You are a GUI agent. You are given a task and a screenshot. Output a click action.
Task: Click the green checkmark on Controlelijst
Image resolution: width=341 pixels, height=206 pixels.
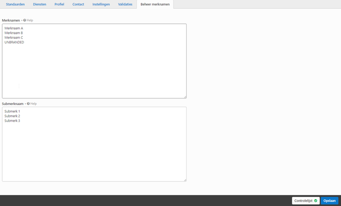pos(316,201)
